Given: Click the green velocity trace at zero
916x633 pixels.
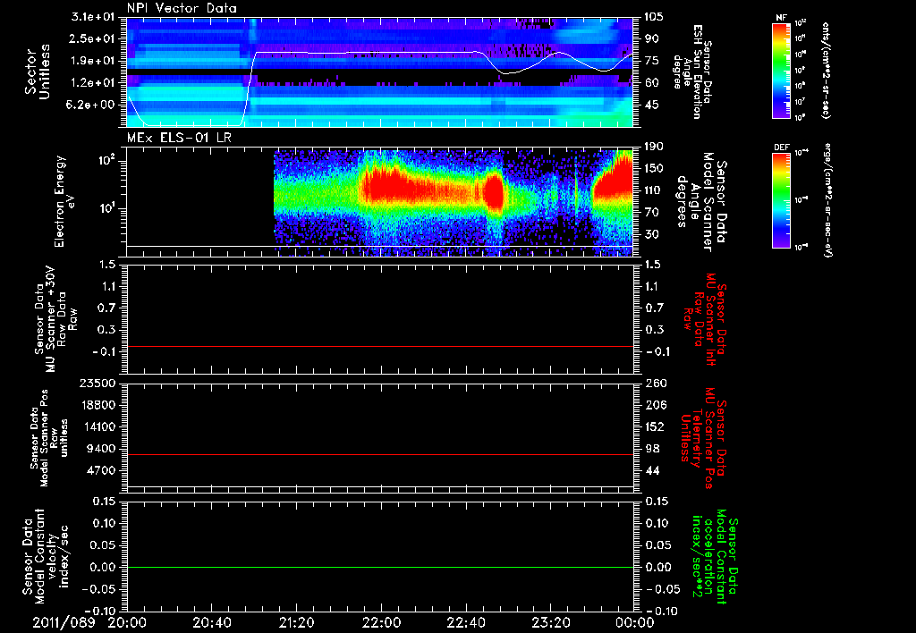Looking at the screenshot, I should click(380, 567).
